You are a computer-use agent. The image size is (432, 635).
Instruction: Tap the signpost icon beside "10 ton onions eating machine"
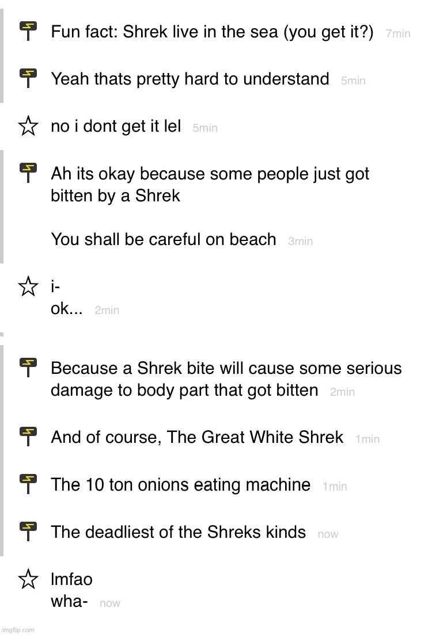(x=28, y=484)
